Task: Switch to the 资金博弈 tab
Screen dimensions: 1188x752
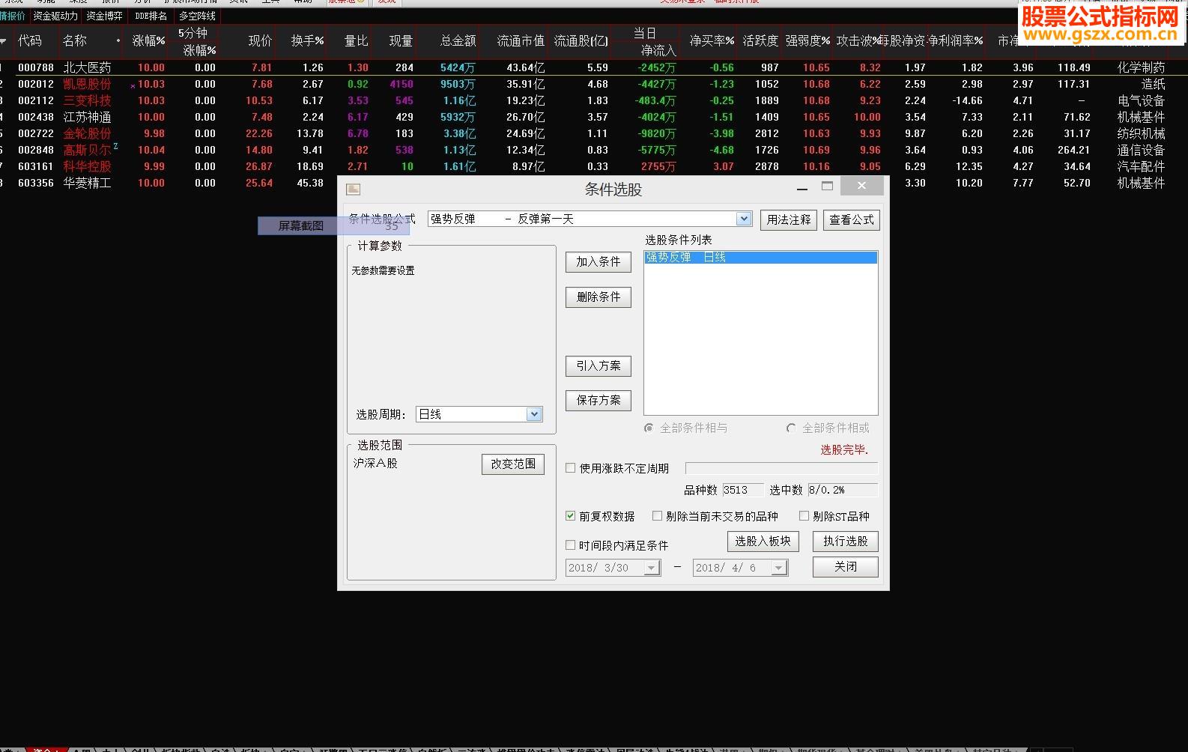Action: point(104,16)
